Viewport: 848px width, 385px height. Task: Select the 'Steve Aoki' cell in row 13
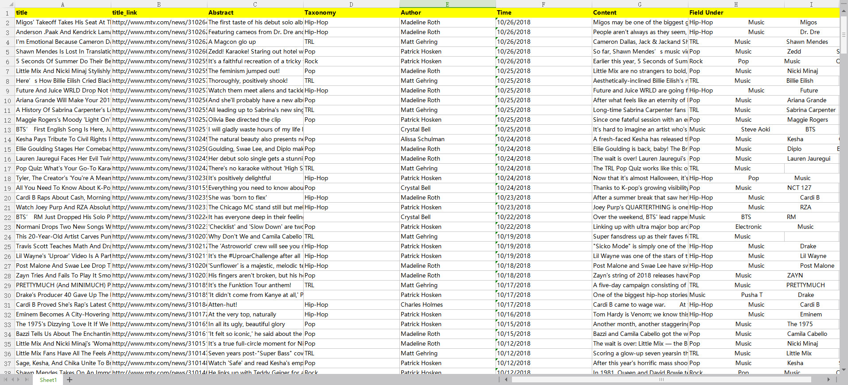click(755, 130)
